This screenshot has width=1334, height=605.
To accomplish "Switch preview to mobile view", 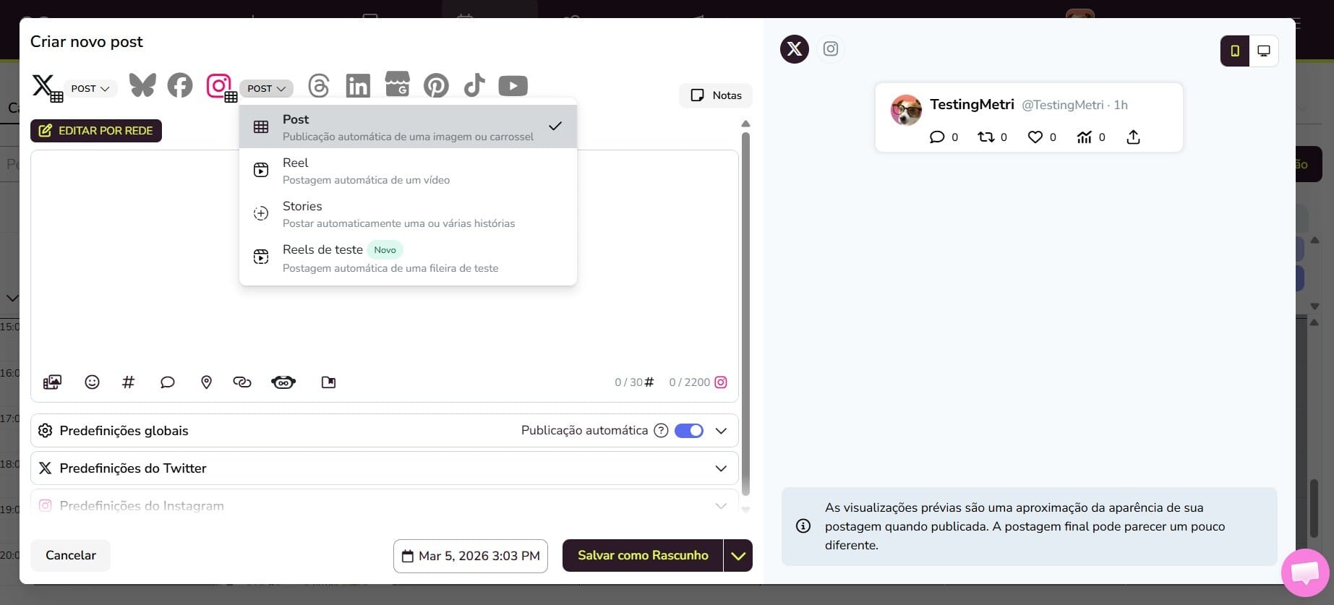I will point(1235,51).
